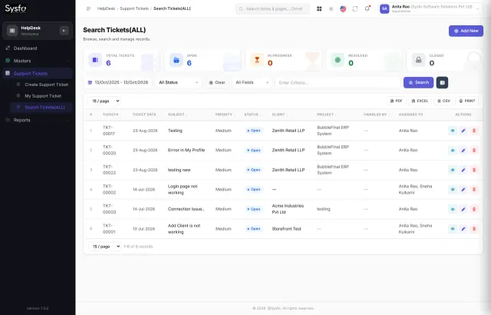Collapse the Support Tickets sidebar menu
Screen dimensions: 491x315
coord(38,73)
